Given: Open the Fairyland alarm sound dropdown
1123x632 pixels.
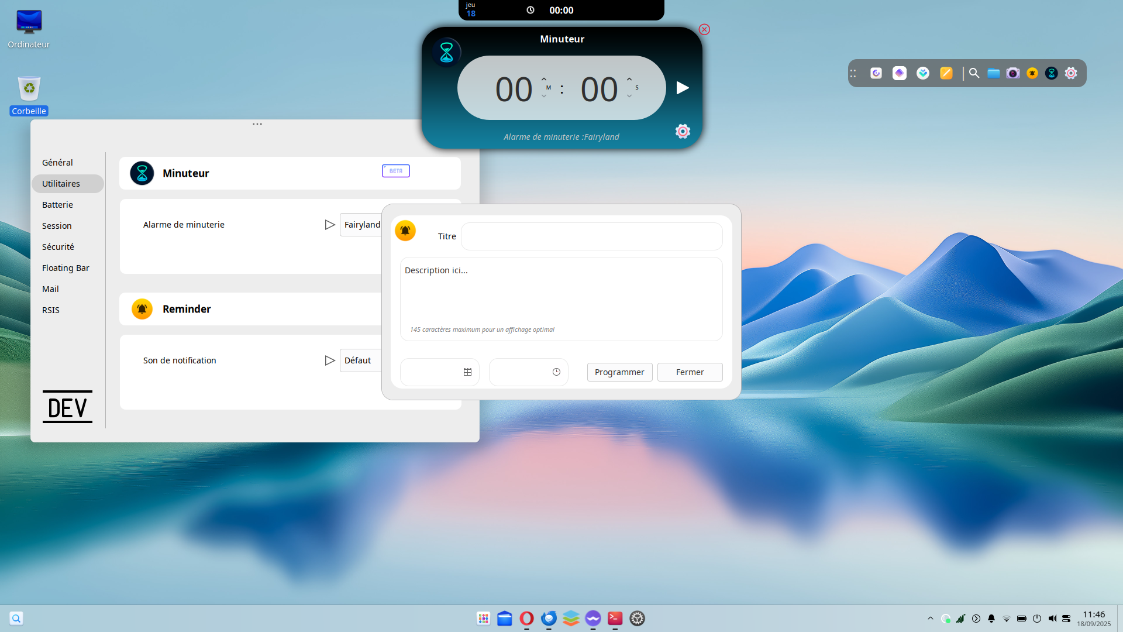Looking at the screenshot, I should pyautogui.click(x=361, y=225).
